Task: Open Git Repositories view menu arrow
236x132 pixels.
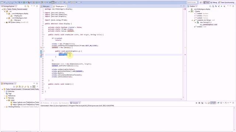Action: (x=37, y=87)
